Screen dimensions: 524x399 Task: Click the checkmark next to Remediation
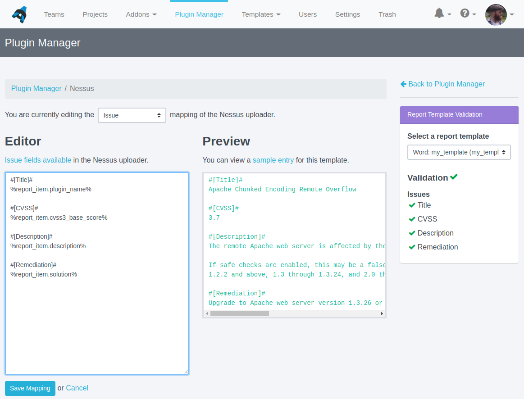pyautogui.click(x=411, y=247)
